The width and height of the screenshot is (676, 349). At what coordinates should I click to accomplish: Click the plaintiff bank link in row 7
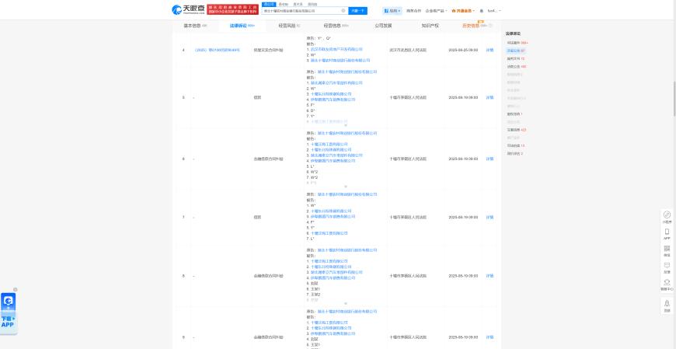(347, 194)
